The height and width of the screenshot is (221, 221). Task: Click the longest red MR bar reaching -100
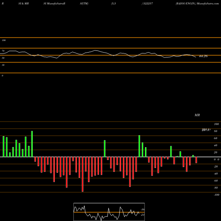pyautogui.click(x=83, y=174)
